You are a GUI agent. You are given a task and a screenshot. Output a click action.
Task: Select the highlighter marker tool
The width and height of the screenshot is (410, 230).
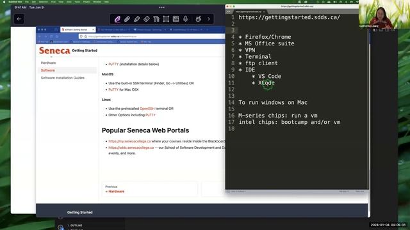pyautogui.click(x=136, y=19)
